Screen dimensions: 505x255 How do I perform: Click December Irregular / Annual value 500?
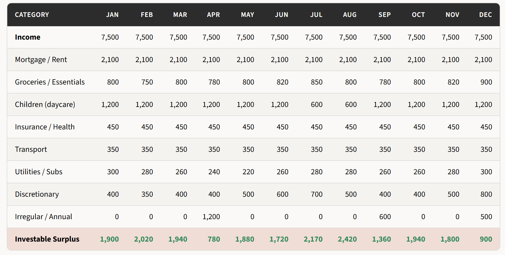[486, 217]
